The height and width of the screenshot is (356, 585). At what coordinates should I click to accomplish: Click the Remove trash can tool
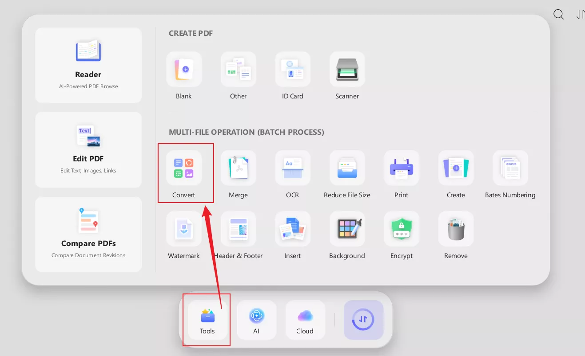pyautogui.click(x=456, y=229)
